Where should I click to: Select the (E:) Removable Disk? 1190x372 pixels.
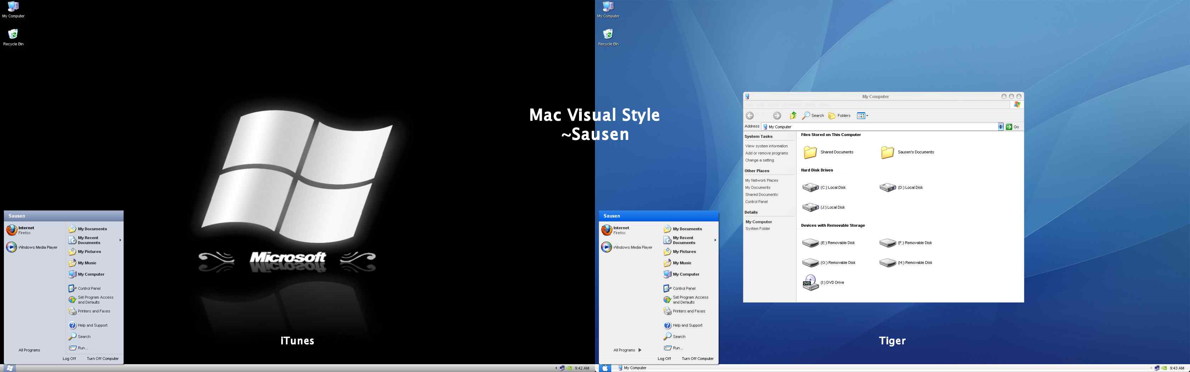pyautogui.click(x=829, y=243)
